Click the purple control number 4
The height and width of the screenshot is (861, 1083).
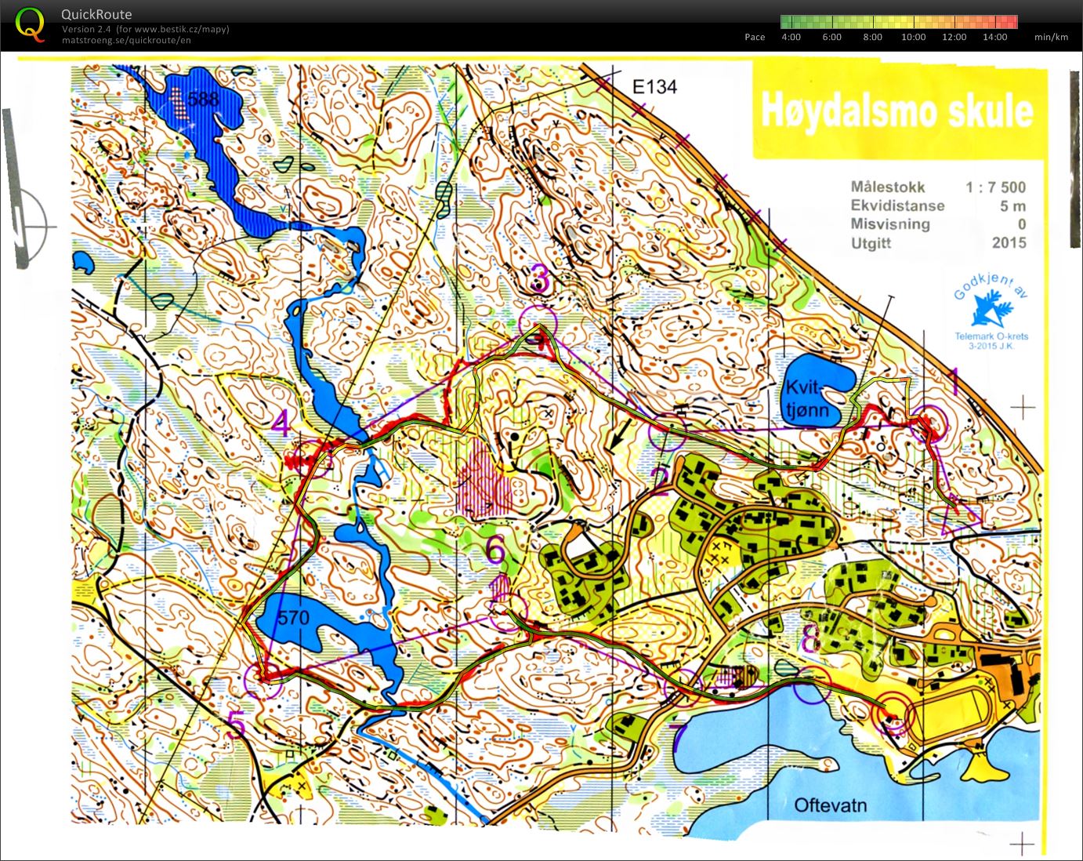point(281,424)
